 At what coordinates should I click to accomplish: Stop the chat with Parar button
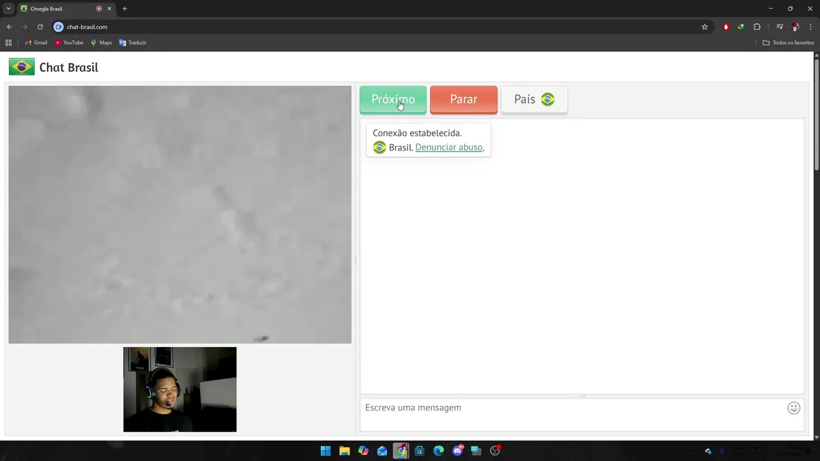click(x=463, y=99)
